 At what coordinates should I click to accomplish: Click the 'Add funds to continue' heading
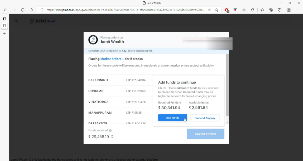click(x=177, y=82)
